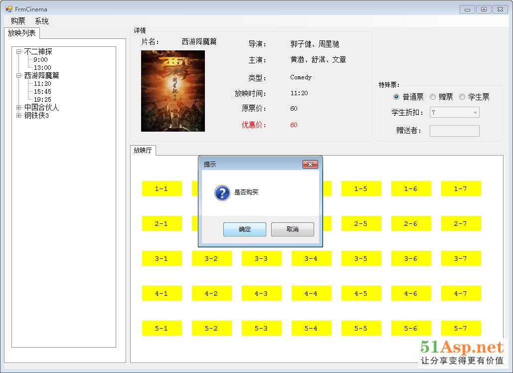Image resolution: width=513 pixels, height=373 pixels.
Task: Book seat 4-5
Action: (361, 293)
